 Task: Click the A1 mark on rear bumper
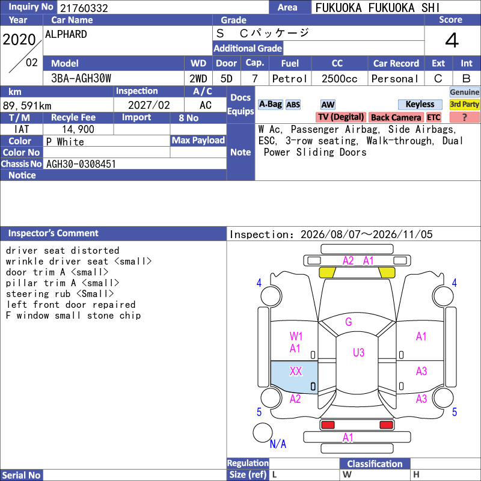(x=348, y=438)
